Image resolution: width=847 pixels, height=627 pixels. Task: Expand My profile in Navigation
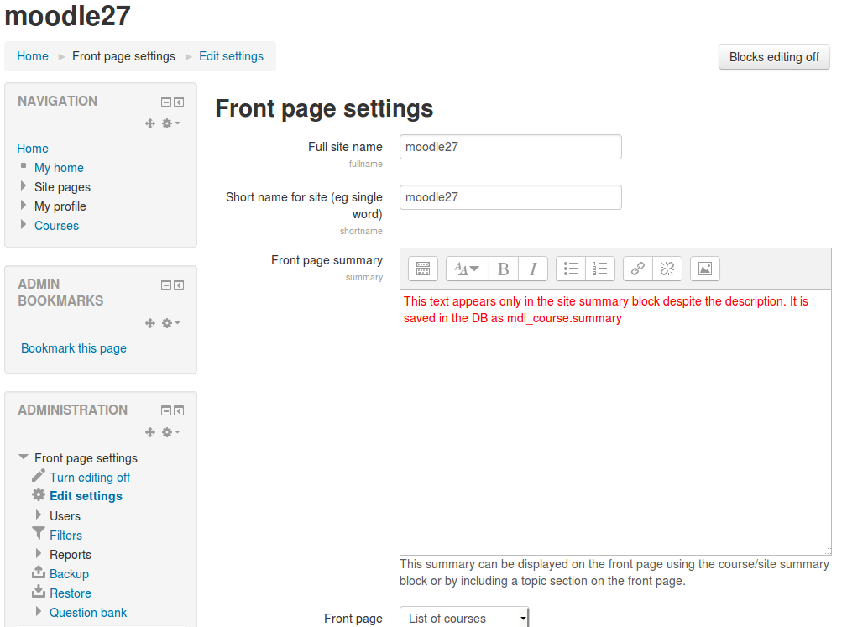pos(24,205)
